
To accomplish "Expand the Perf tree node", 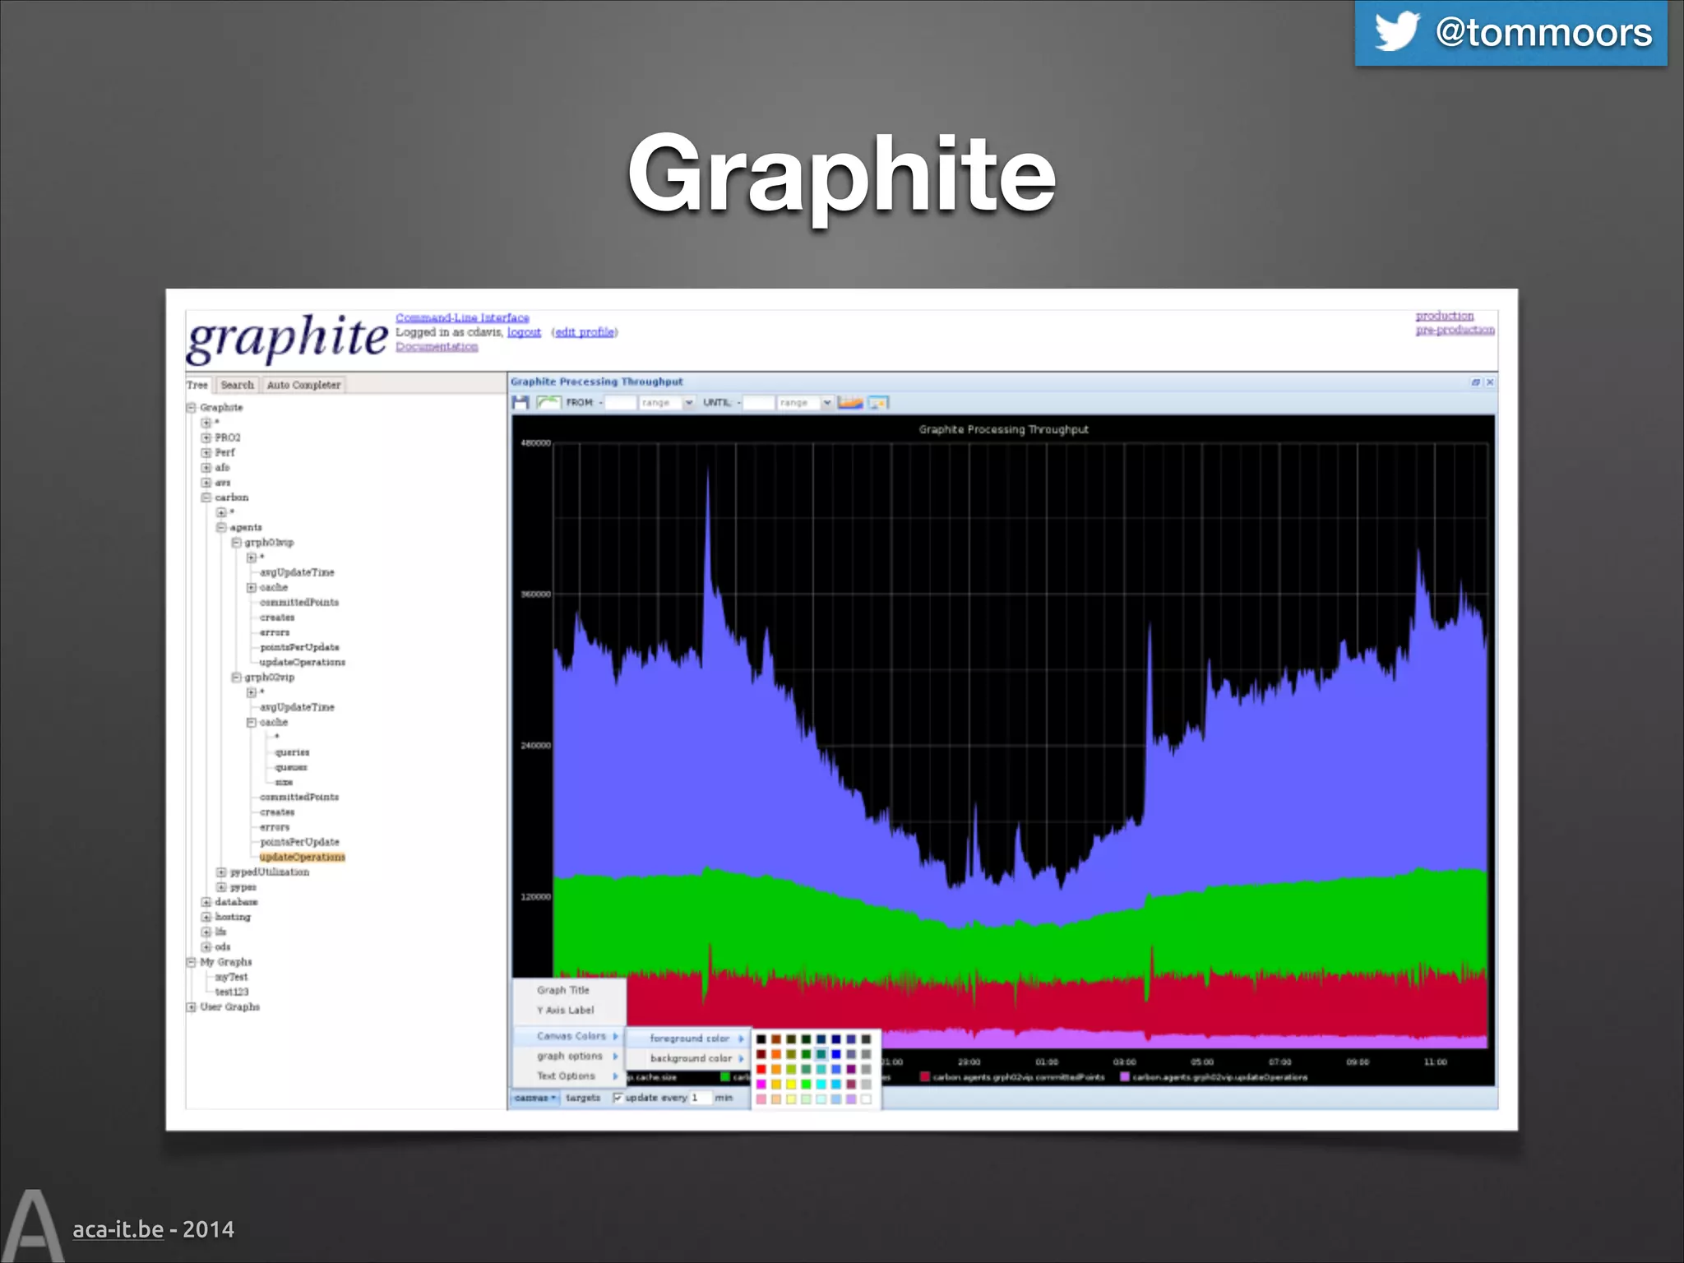I will (206, 452).
